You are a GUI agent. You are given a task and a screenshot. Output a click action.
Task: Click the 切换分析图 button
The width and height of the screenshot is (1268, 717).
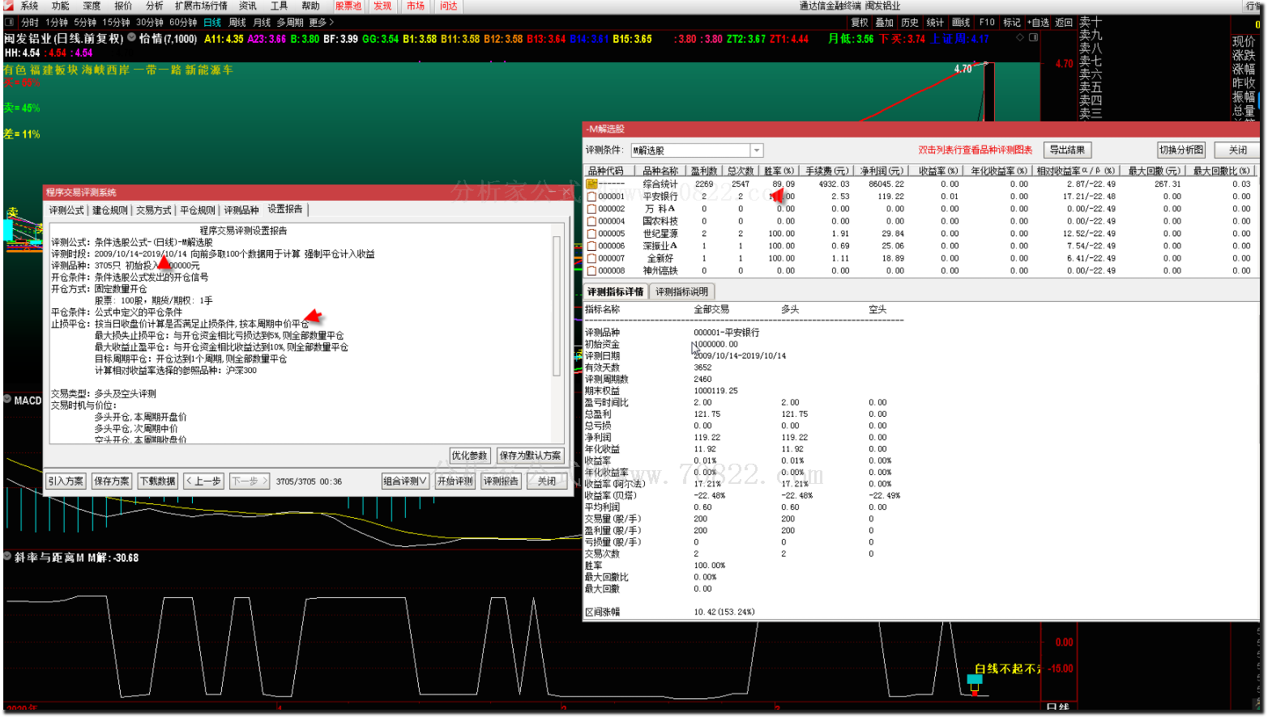click(x=1181, y=150)
